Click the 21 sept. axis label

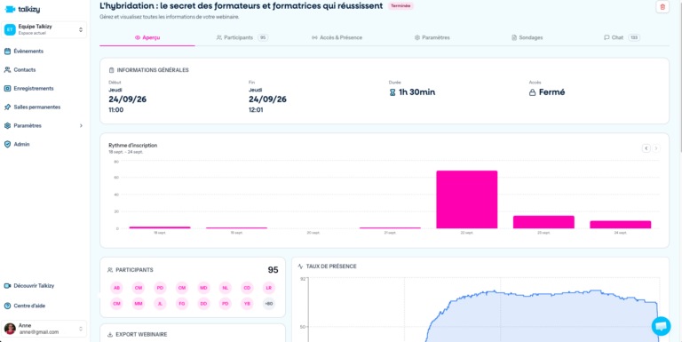click(x=390, y=233)
